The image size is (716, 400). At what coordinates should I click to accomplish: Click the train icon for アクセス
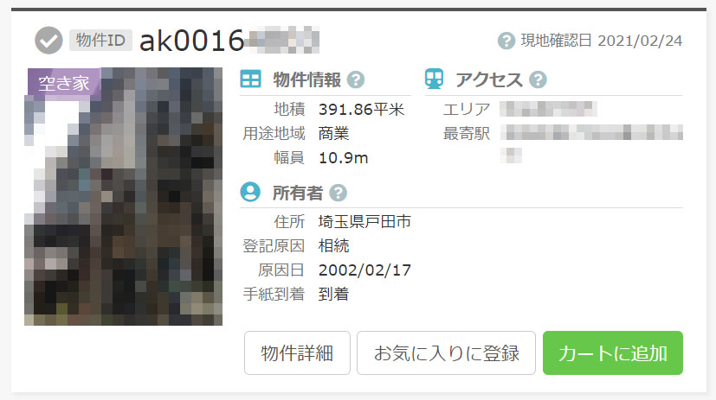pyautogui.click(x=434, y=79)
